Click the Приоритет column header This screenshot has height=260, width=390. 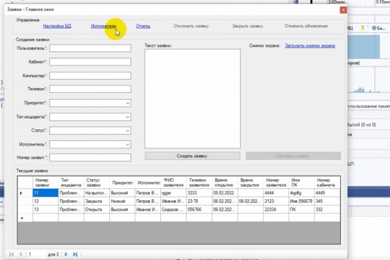coord(122,183)
